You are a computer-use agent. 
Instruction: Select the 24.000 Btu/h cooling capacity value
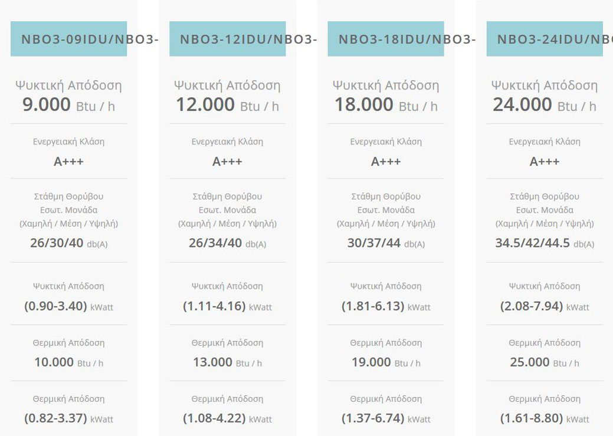click(x=545, y=105)
